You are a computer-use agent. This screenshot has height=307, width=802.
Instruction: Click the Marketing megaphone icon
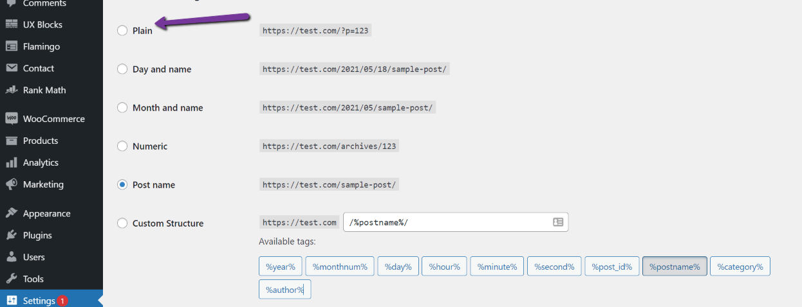12,184
